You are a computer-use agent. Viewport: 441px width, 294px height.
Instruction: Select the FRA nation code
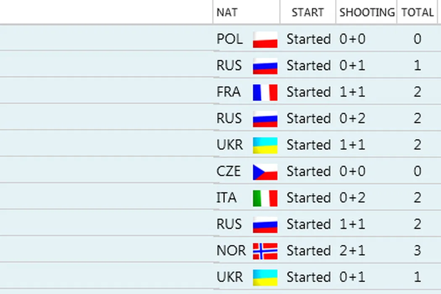[x=229, y=92]
